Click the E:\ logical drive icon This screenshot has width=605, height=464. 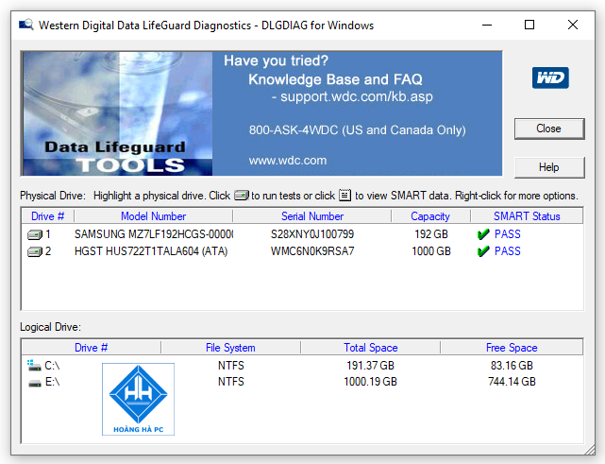coord(35,383)
